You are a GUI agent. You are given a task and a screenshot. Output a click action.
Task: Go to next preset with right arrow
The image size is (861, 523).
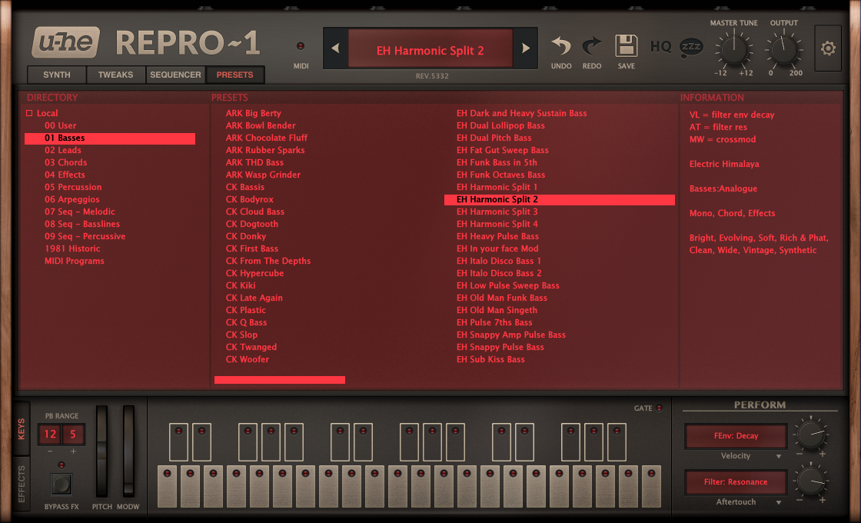tap(526, 48)
